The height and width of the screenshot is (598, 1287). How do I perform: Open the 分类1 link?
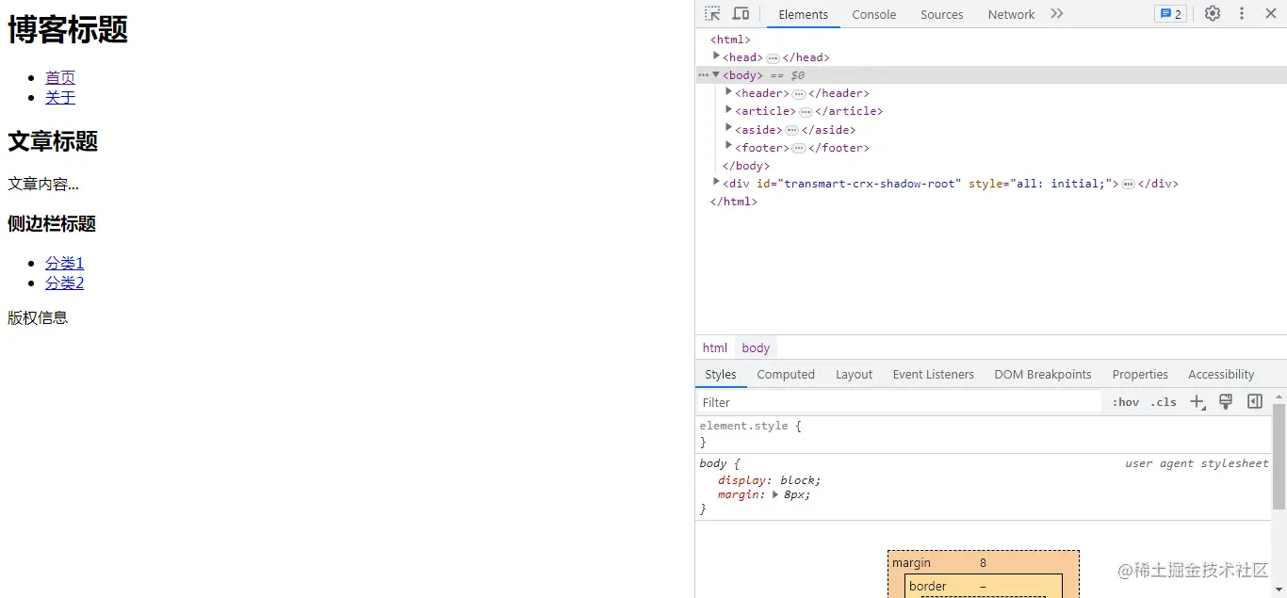[x=64, y=263]
